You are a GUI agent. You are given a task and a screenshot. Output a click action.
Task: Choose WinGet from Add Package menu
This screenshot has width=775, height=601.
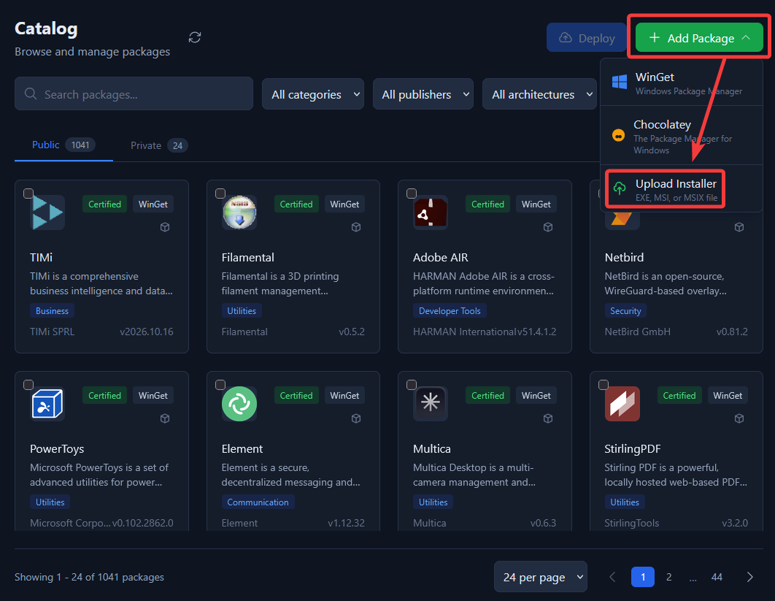pyautogui.click(x=681, y=83)
